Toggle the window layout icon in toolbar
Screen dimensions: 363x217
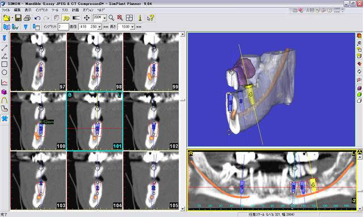[x=129, y=18]
